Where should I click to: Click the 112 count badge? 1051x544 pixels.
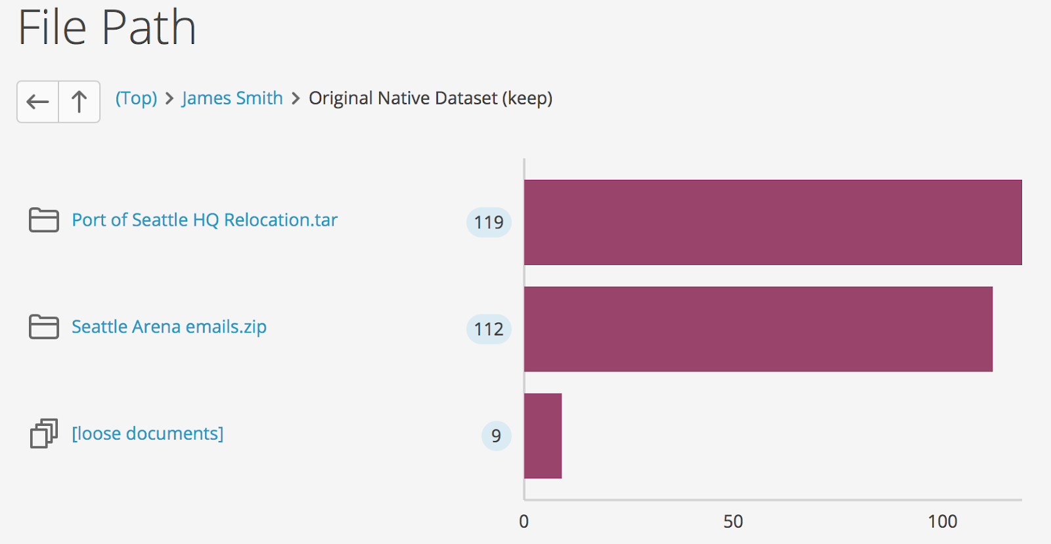click(x=488, y=329)
